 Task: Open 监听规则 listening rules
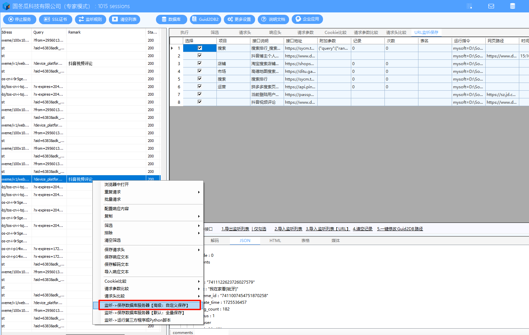(x=90, y=19)
